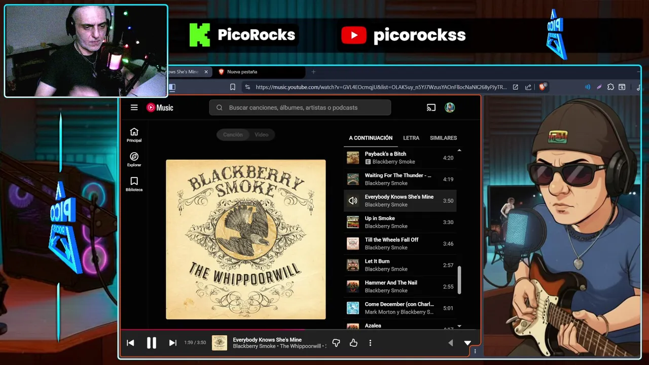Open more options for the playing song
Screen dimensions: 649x365
pos(370,343)
